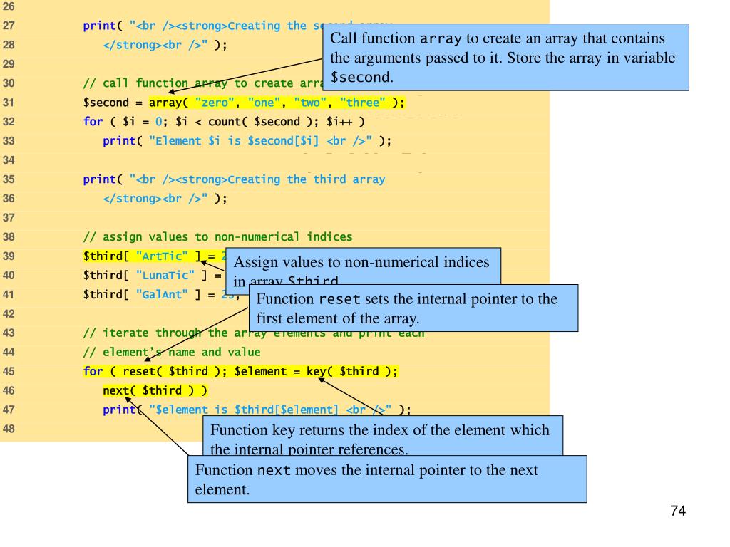
Task: Select the comment beginning '// call function array'
Action: point(202,83)
